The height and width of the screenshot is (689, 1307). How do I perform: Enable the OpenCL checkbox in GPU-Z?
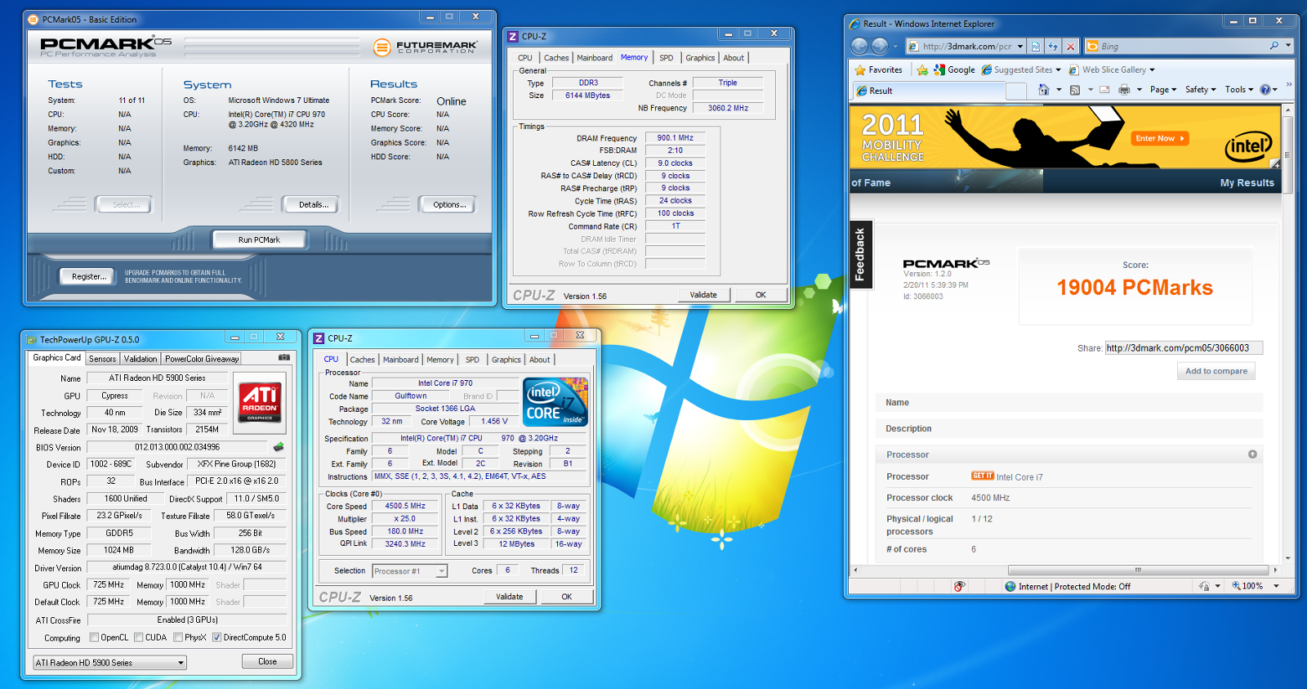coord(94,638)
